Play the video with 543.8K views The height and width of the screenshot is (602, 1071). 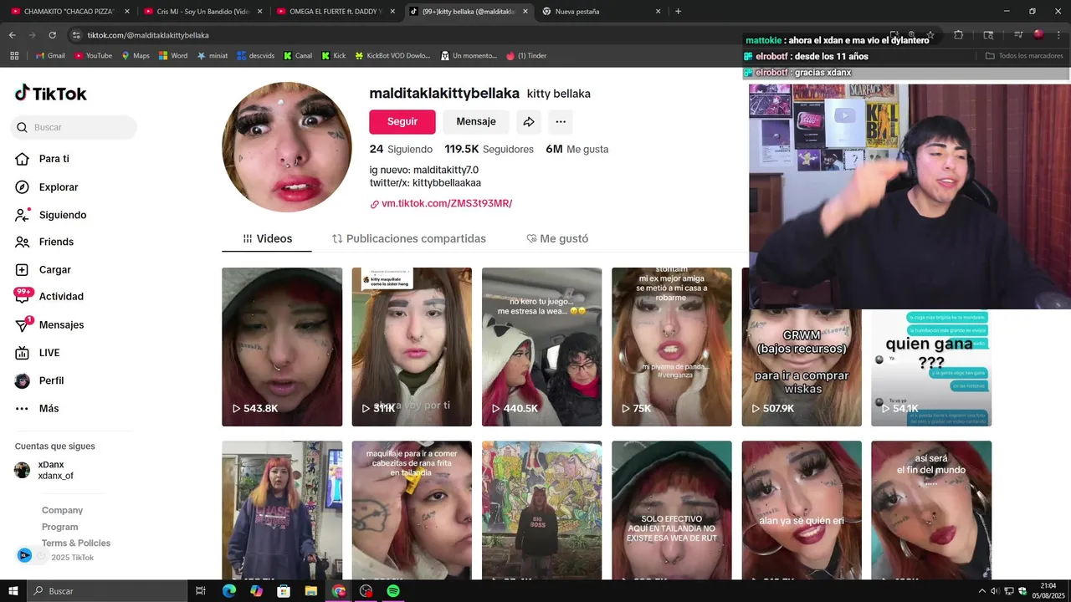282,347
